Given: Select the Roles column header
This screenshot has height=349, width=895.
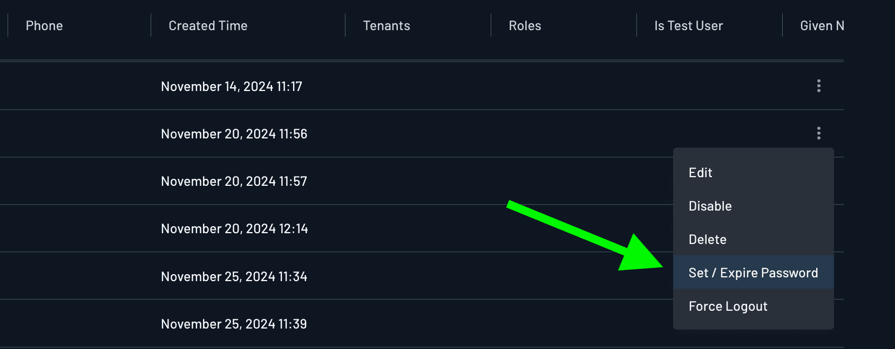Looking at the screenshot, I should (525, 26).
